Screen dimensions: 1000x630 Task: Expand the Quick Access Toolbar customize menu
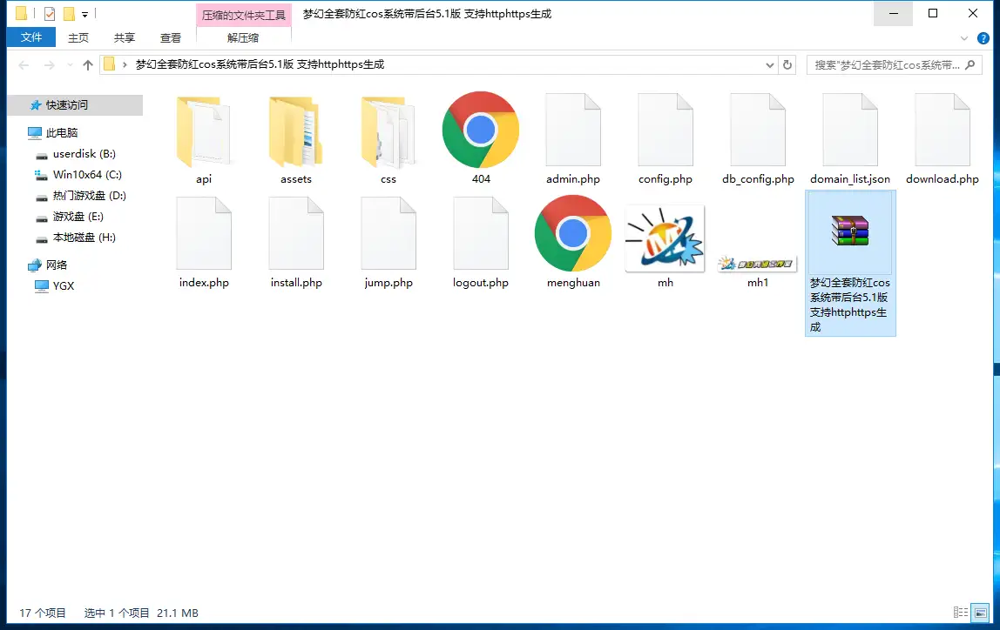[83, 13]
